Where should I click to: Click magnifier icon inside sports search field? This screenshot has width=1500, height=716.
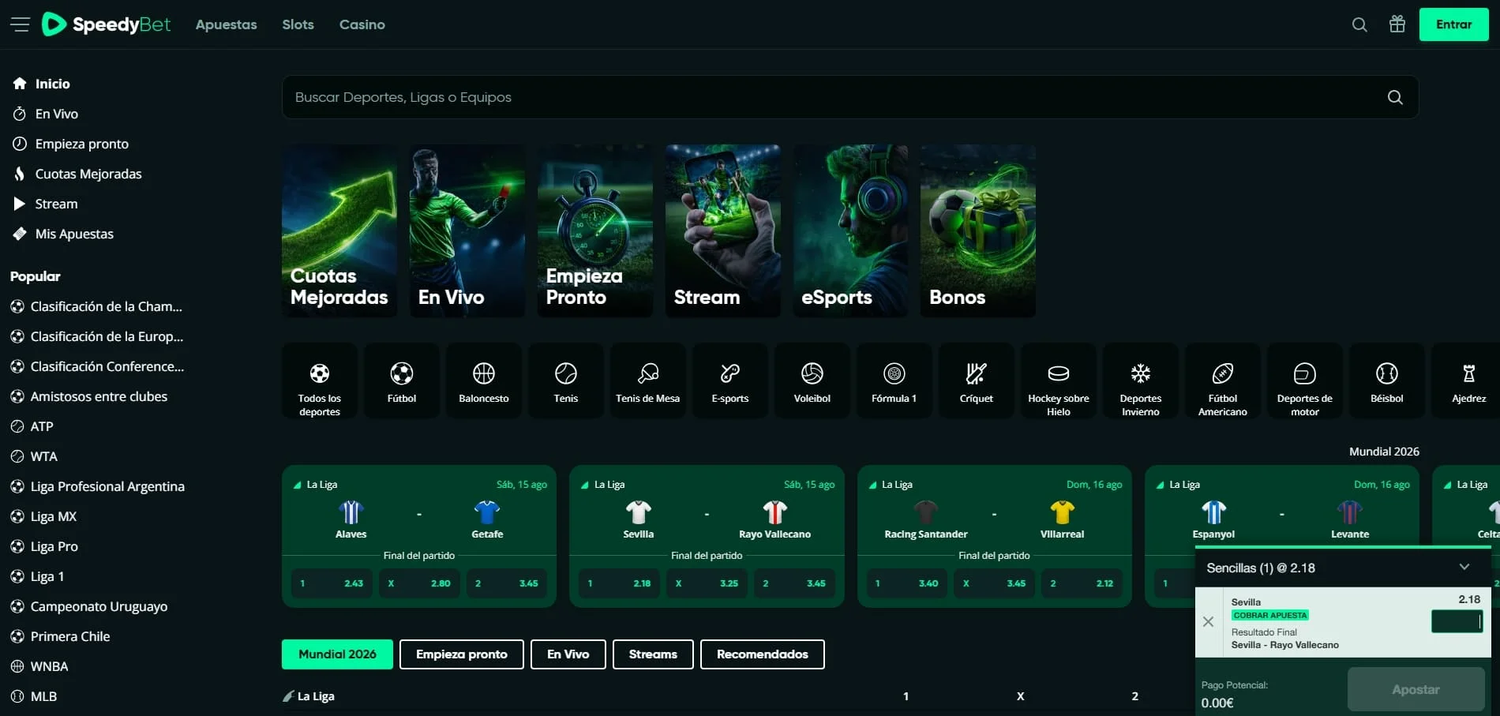[1395, 97]
